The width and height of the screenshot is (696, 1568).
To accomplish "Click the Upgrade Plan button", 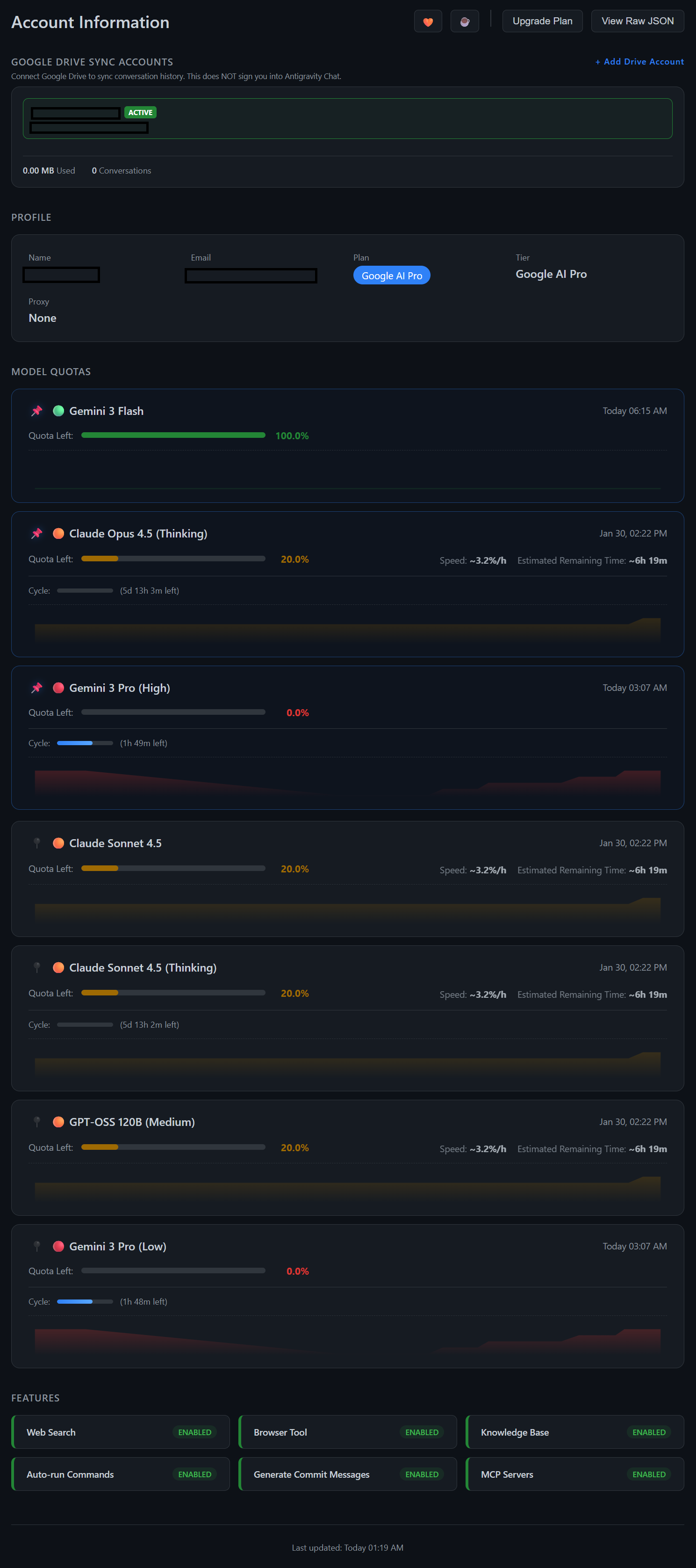I will point(541,21).
